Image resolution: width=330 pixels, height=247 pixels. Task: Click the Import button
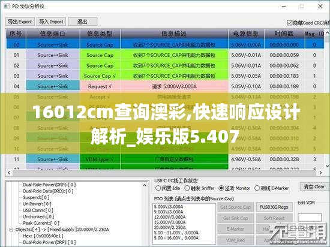click(x=51, y=22)
